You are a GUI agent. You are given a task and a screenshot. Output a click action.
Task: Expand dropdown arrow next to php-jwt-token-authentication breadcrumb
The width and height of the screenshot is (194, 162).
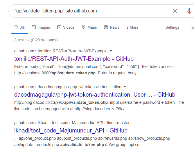click(125, 87)
